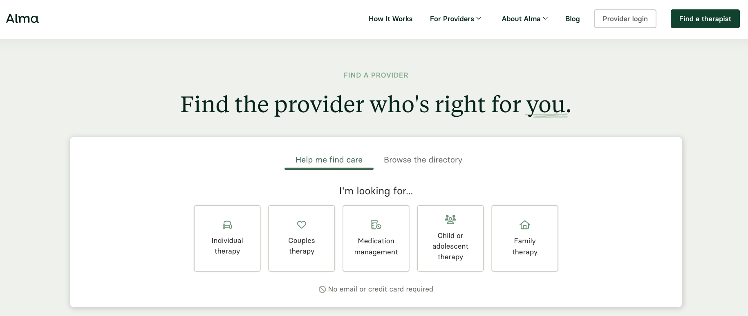Viewport: 748px width, 316px height.
Task: Choose the Family therapy option
Action: 525,238
